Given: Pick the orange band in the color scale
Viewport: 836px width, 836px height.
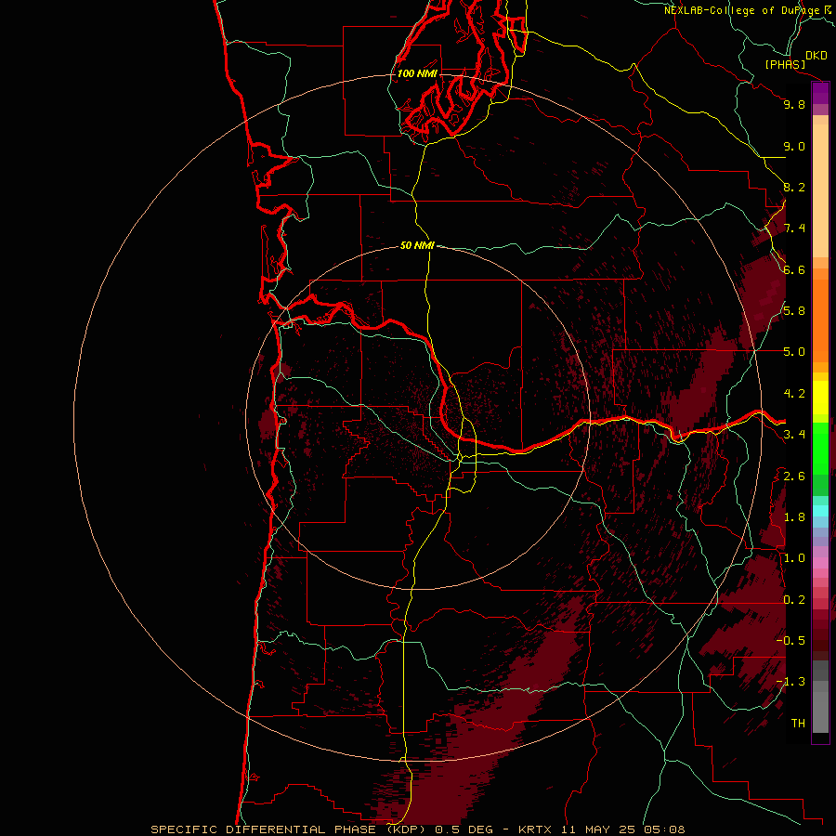Looking at the screenshot, I should tap(820, 320).
